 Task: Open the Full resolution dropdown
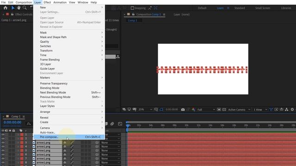pyautogui.click(x=206, y=110)
